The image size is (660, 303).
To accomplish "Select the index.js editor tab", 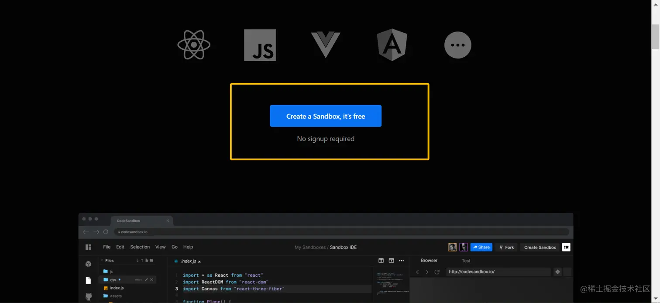I will (x=187, y=261).
